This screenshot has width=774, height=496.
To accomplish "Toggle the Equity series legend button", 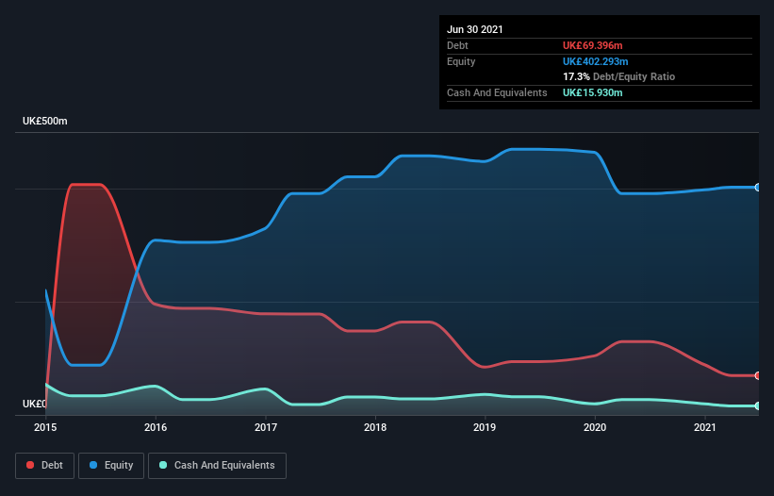I will [x=111, y=466].
